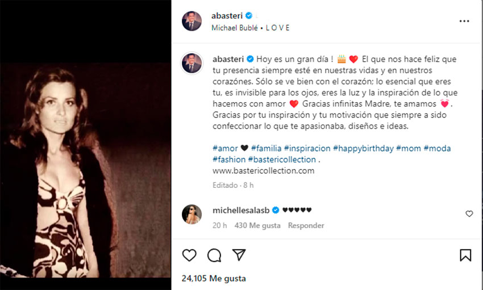483x290 pixels.
Task: Save post with the bookmark icon
Action: pos(465,255)
